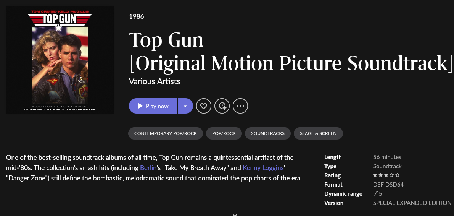Click the Top Gun album title heading
The image size is (454, 216).
click(x=166, y=40)
